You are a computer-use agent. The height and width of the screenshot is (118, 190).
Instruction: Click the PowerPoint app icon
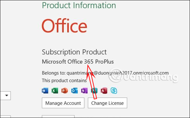[x=65, y=91]
